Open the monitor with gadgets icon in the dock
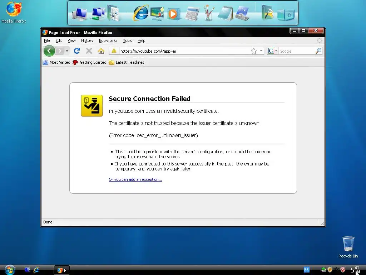 [x=157, y=14]
